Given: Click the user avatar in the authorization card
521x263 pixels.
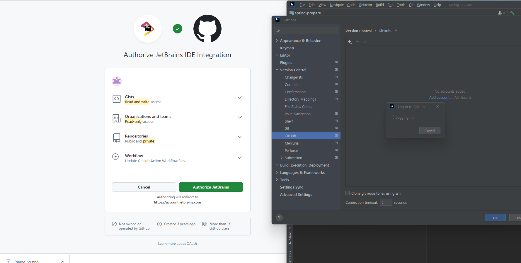Looking at the screenshot, I should click(x=117, y=81).
